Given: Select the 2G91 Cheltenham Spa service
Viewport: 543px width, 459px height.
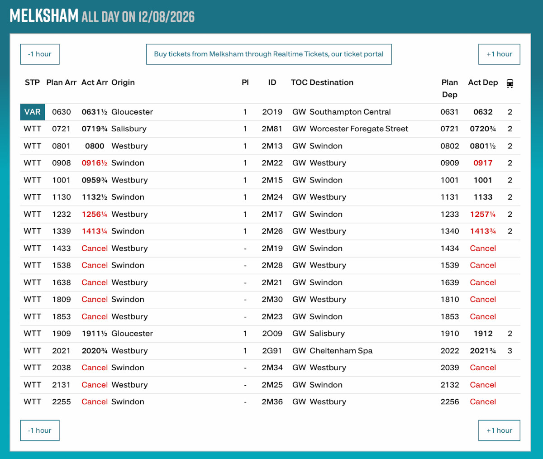Looking at the screenshot, I should [x=270, y=351].
